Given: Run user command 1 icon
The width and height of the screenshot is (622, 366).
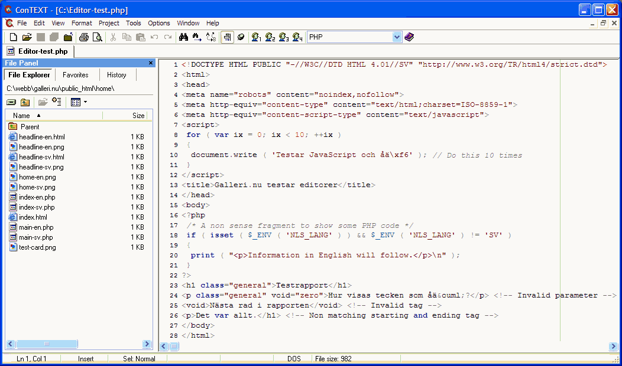Looking at the screenshot, I should (256, 37).
